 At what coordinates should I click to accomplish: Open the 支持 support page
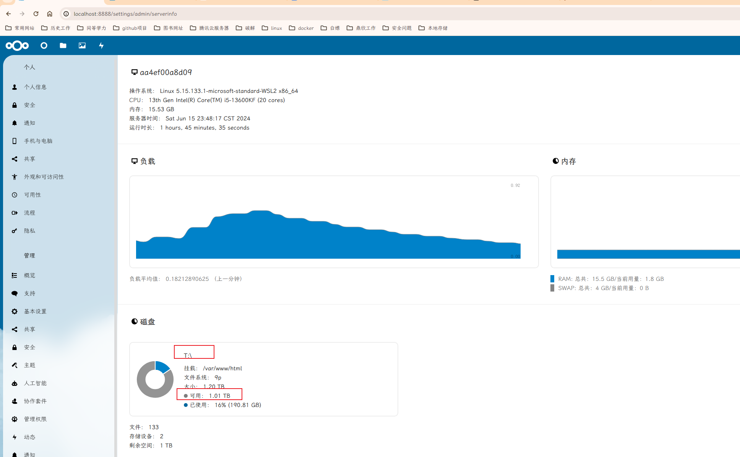(x=29, y=293)
